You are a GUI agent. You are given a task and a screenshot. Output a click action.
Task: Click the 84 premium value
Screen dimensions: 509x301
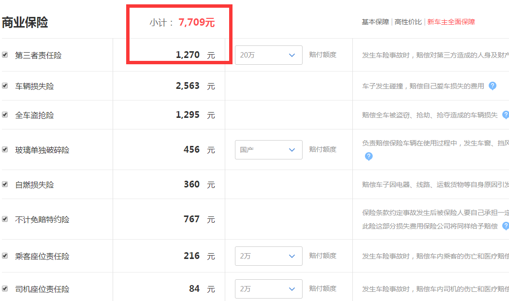[x=194, y=288]
